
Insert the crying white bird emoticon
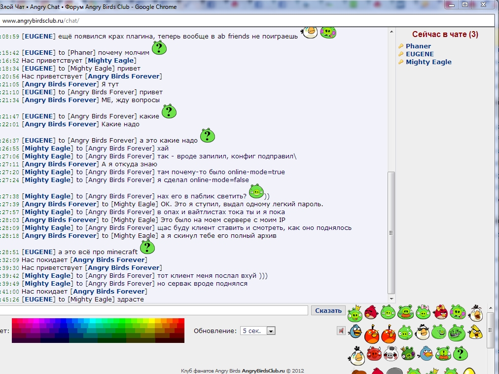[356, 356]
